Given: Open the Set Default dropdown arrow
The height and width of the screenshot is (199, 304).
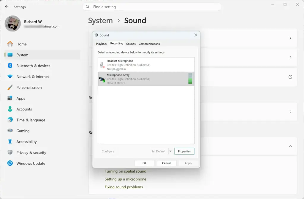Looking at the screenshot, I should click(170, 151).
